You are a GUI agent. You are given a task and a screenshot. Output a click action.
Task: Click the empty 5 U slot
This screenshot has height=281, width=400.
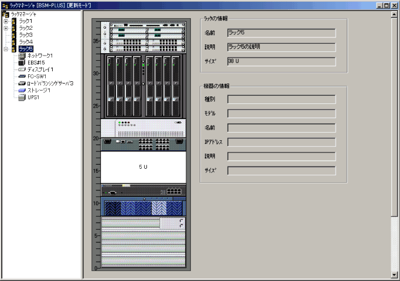click(x=143, y=167)
